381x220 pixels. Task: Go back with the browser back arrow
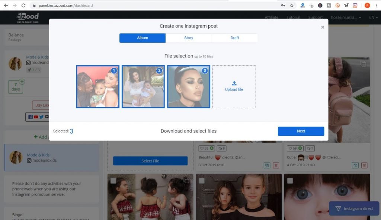(x=6, y=5)
